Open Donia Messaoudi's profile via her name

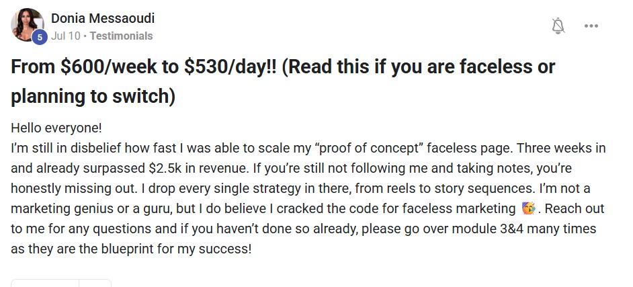coord(103,19)
